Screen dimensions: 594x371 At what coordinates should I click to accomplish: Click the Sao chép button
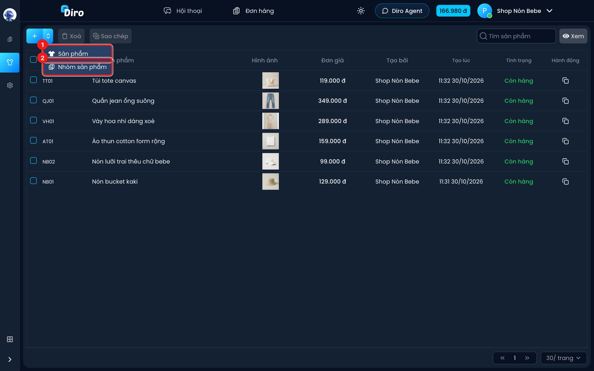(x=111, y=36)
